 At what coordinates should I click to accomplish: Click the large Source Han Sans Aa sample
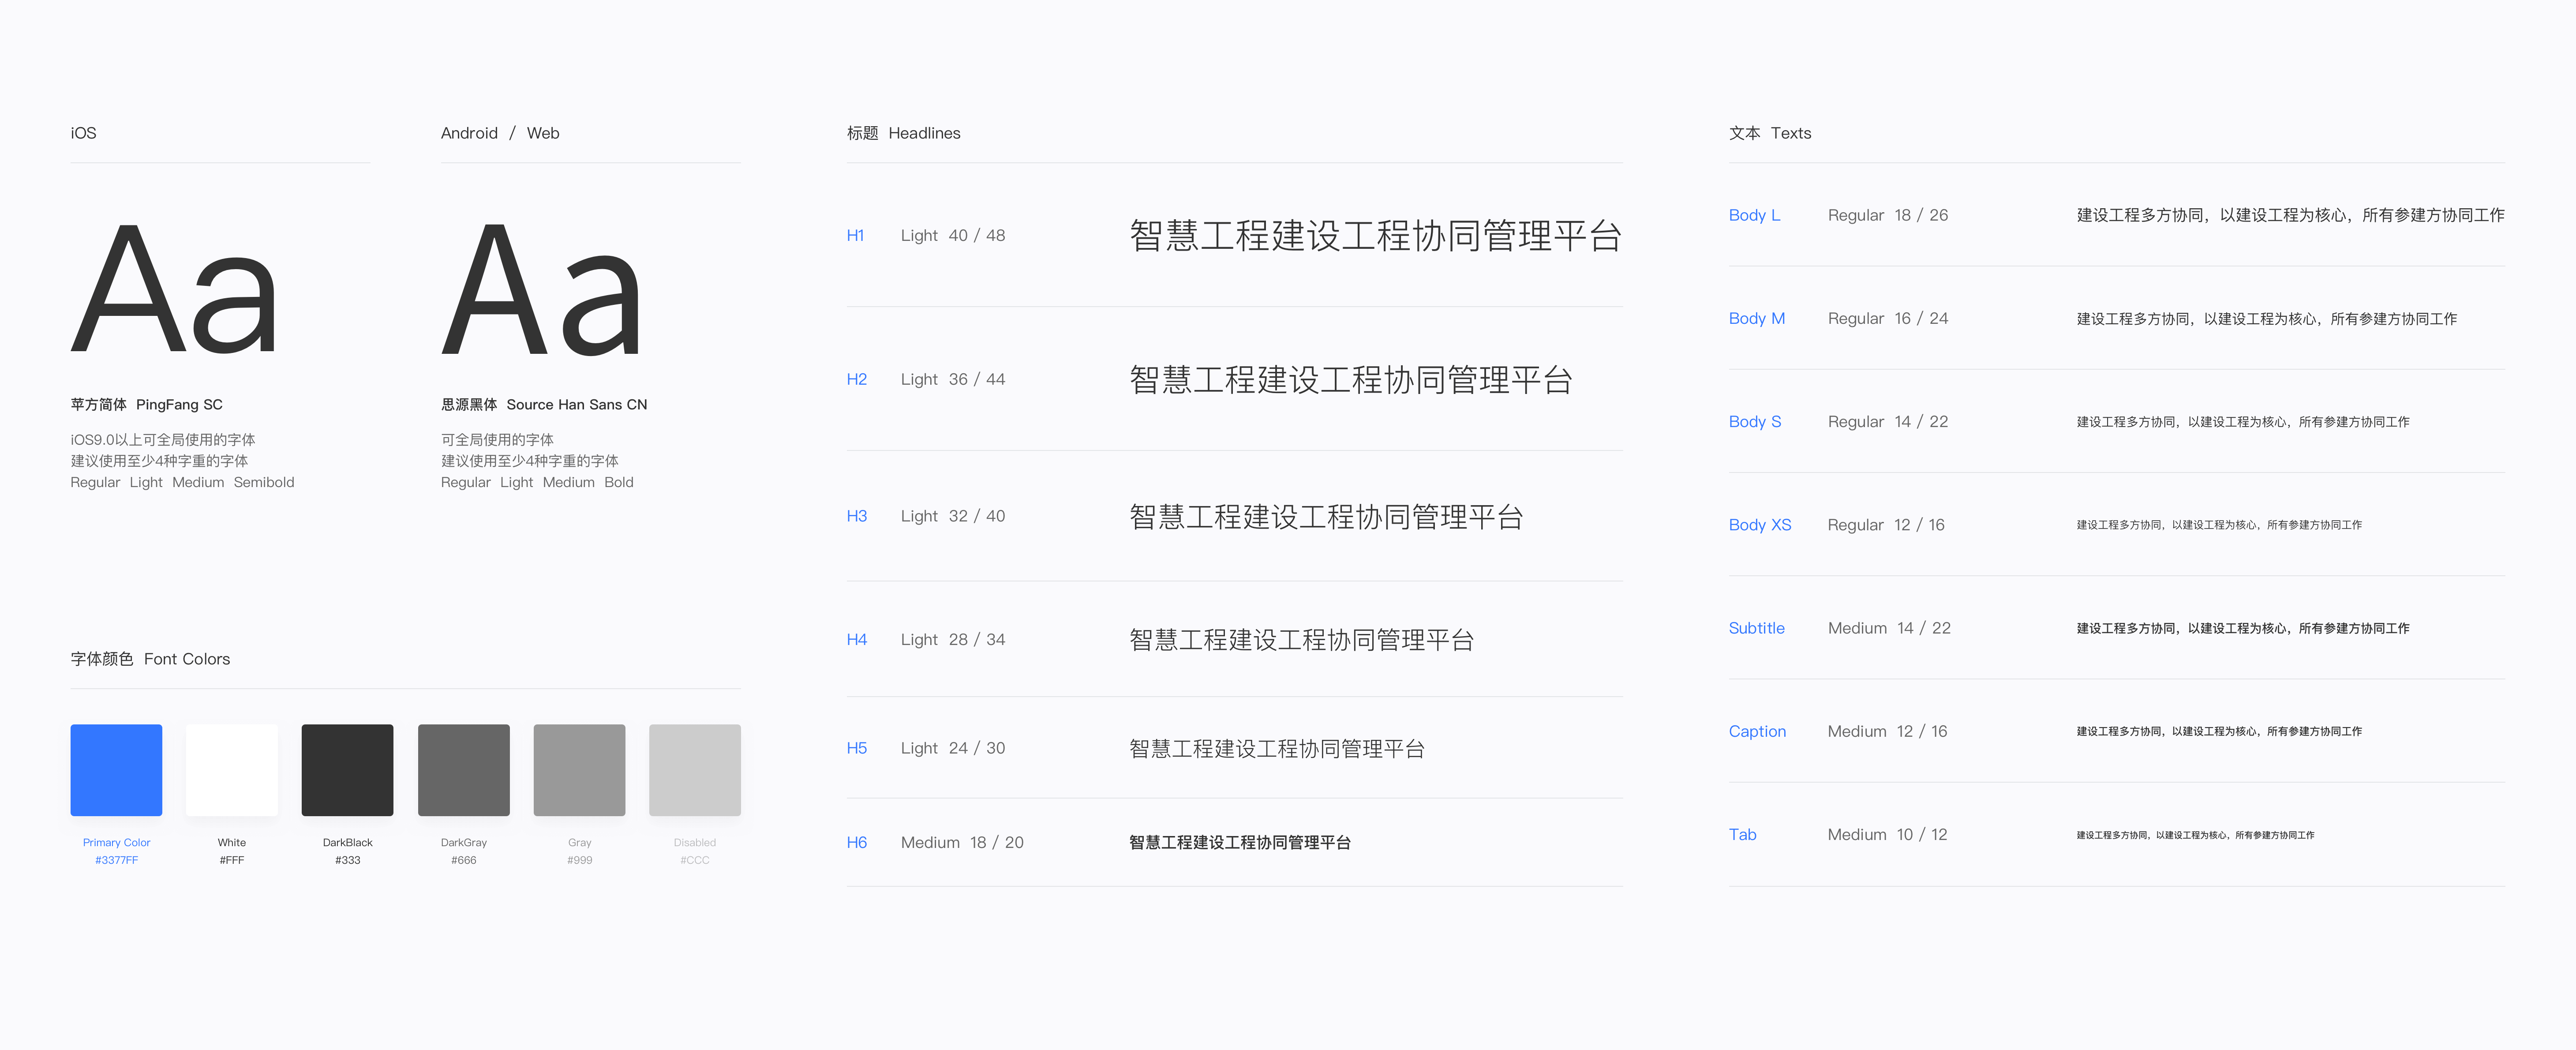(x=541, y=289)
